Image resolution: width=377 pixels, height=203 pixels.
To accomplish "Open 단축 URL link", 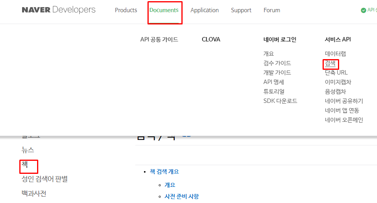I will point(336,73).
